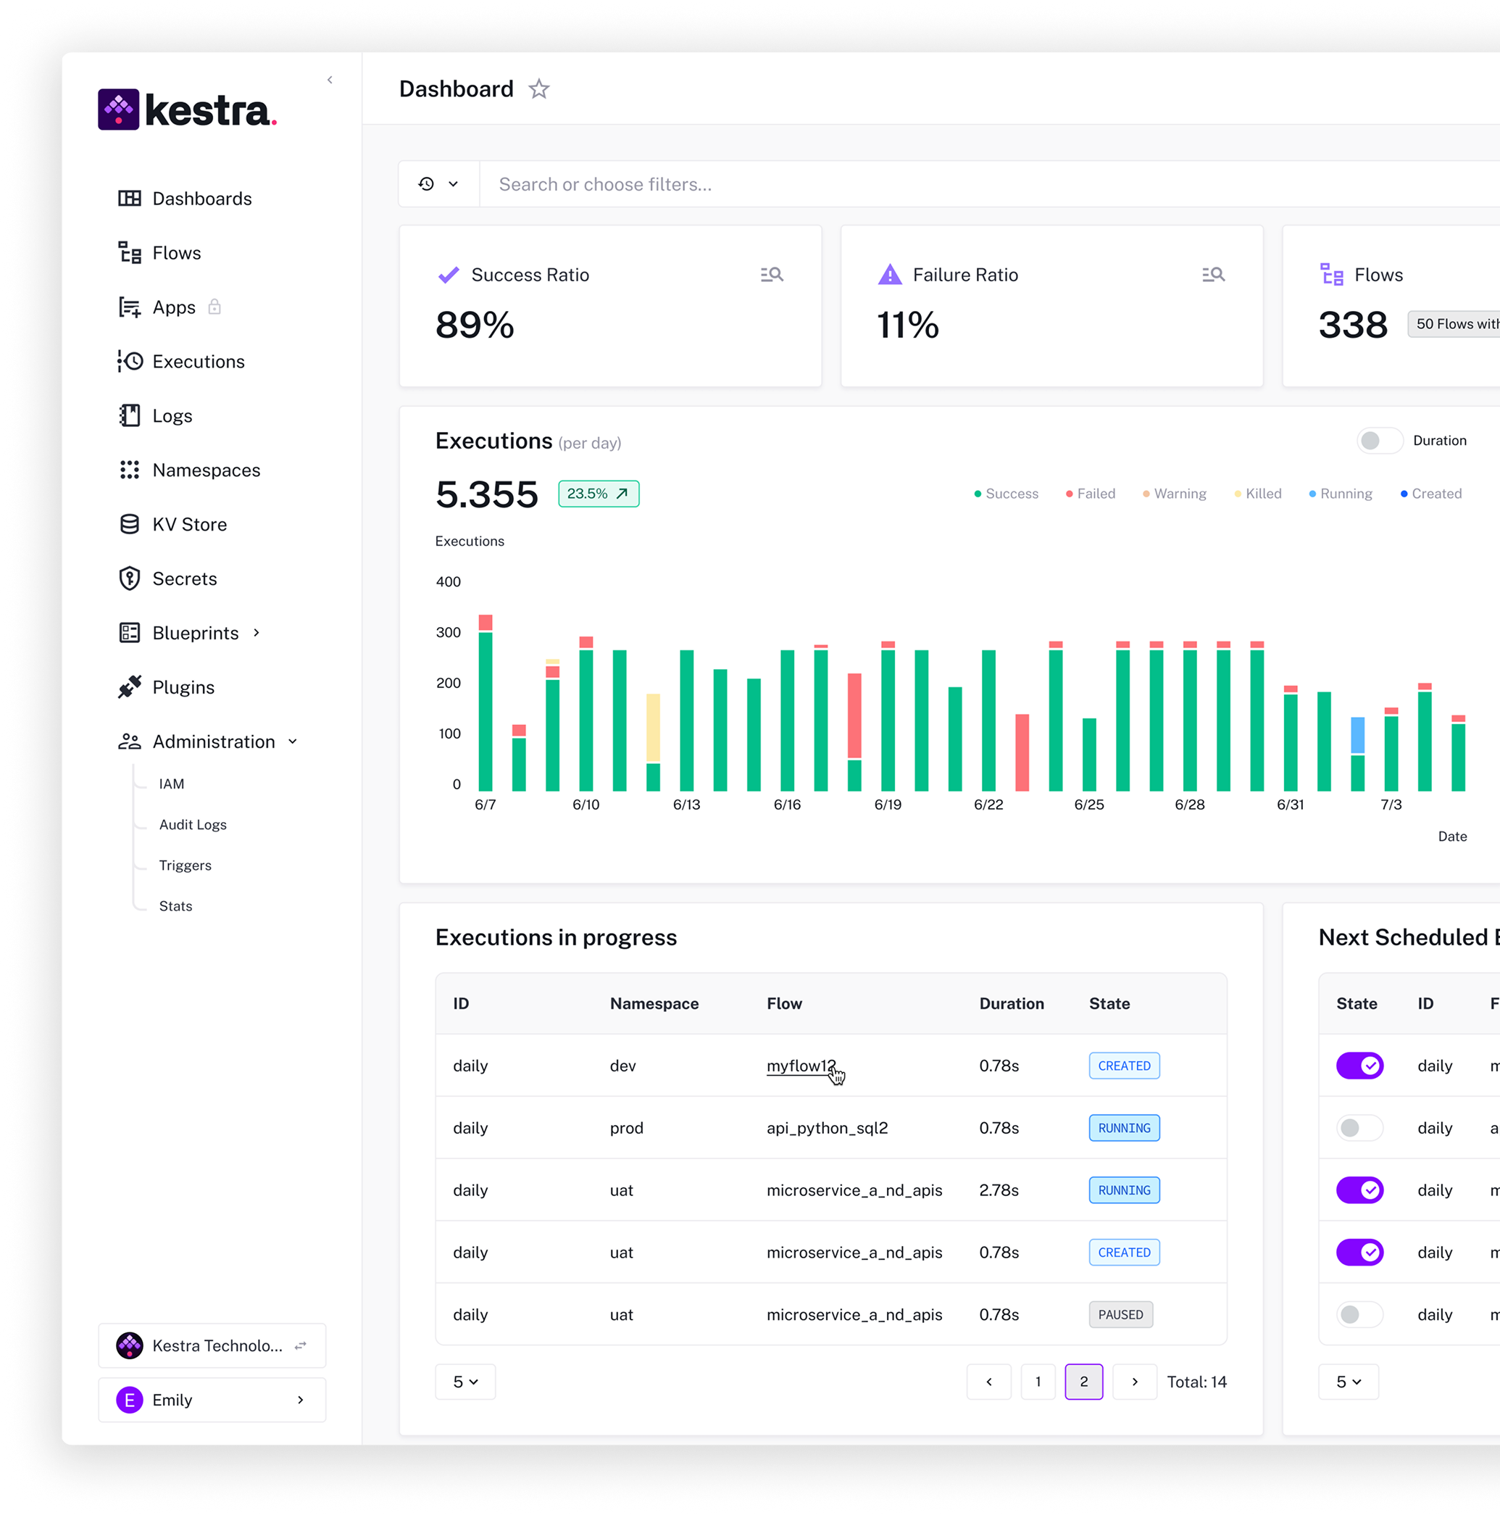
Task: Open the IAM administration page
Action: pos(171,784)
